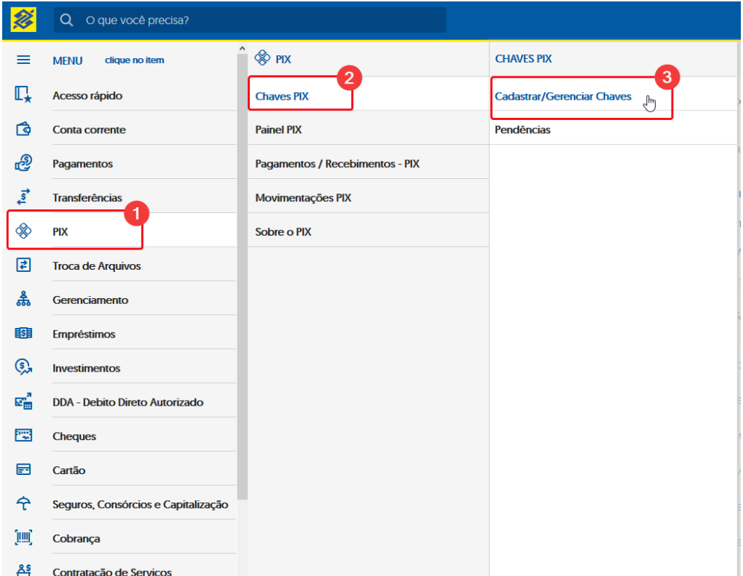Click the Investimentos growth icon
Image resolution: width=743 pixels, height=576 pixels.
[23, 367]
